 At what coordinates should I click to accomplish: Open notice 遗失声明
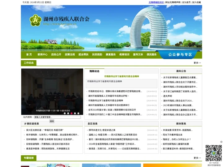pyautogui.click(x=168, y=96)
